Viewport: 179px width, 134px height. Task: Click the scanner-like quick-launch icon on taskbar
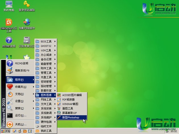tap(20, 131)
